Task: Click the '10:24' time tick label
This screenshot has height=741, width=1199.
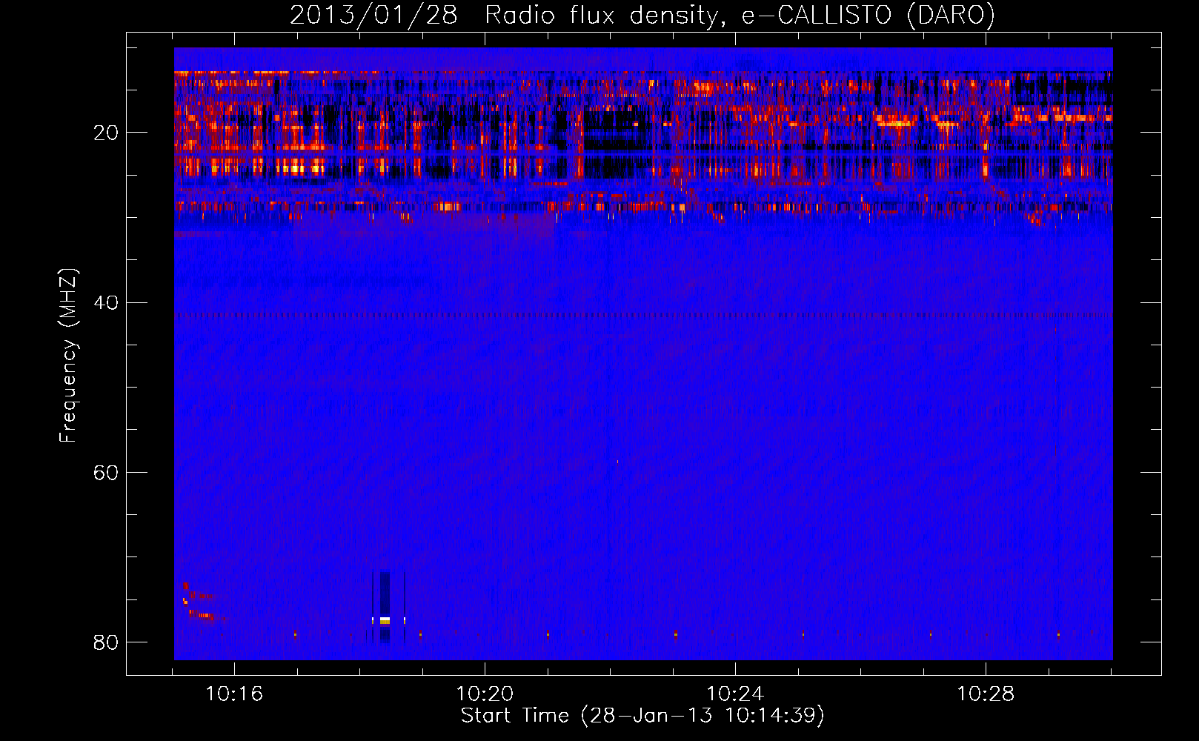Action: 735,694
